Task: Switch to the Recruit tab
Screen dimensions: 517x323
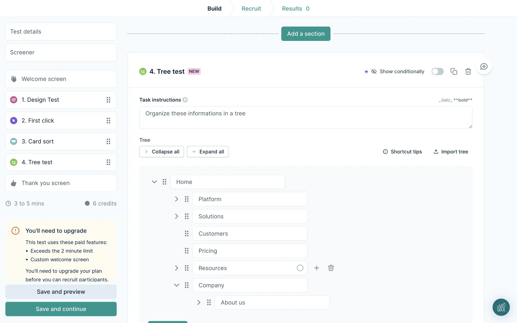Action: 251,9
